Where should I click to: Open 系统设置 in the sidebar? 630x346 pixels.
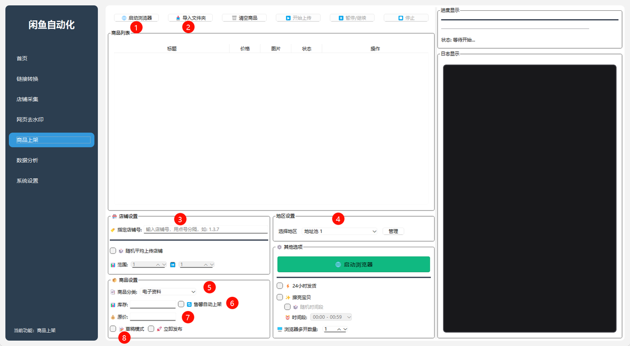click(52, 181)
